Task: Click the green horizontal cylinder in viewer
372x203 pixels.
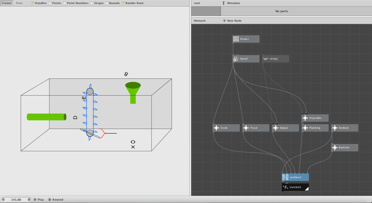Action: pyautogui.click(x=46, y=117)
